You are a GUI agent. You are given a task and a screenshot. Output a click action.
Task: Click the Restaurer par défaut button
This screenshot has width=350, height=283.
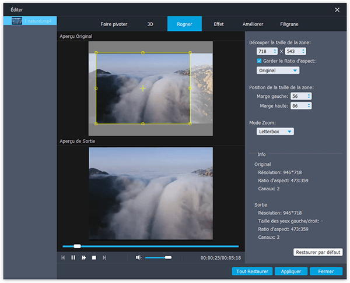(317, 252)
